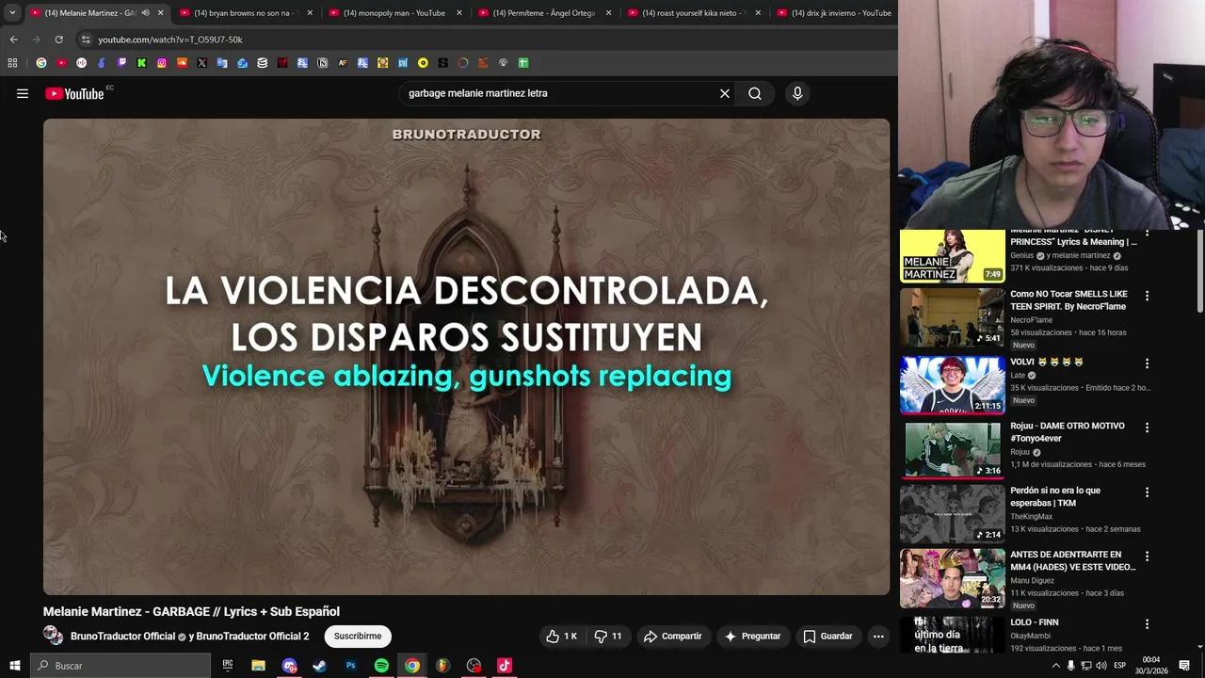
Task: Click the Windows Buscar search box
Action: tap(120, 666)
